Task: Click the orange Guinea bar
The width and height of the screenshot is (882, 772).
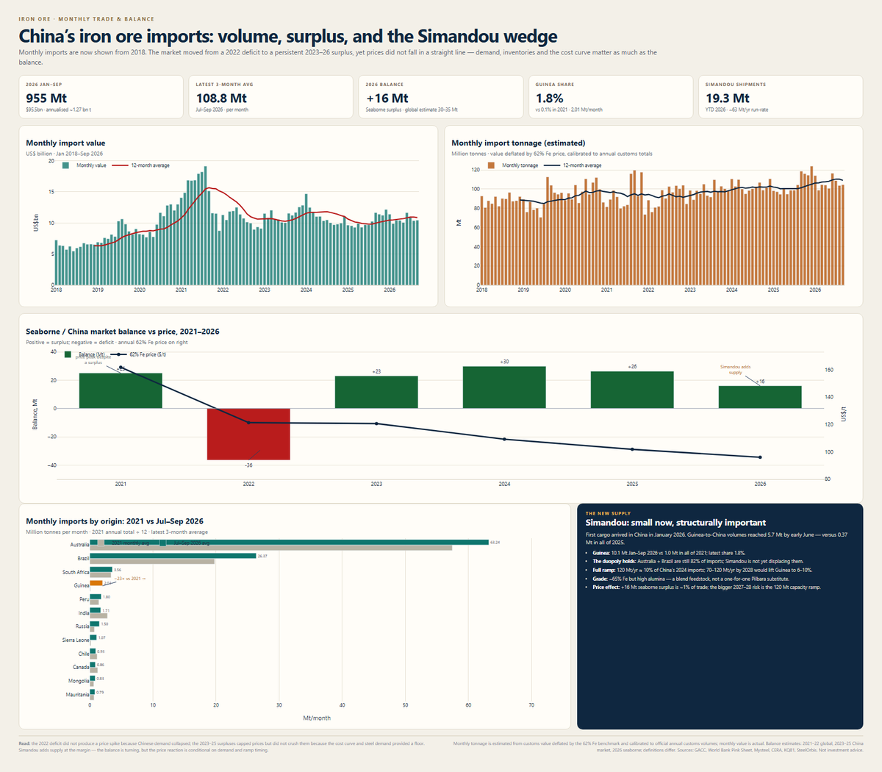Action: tap(96, 583)
